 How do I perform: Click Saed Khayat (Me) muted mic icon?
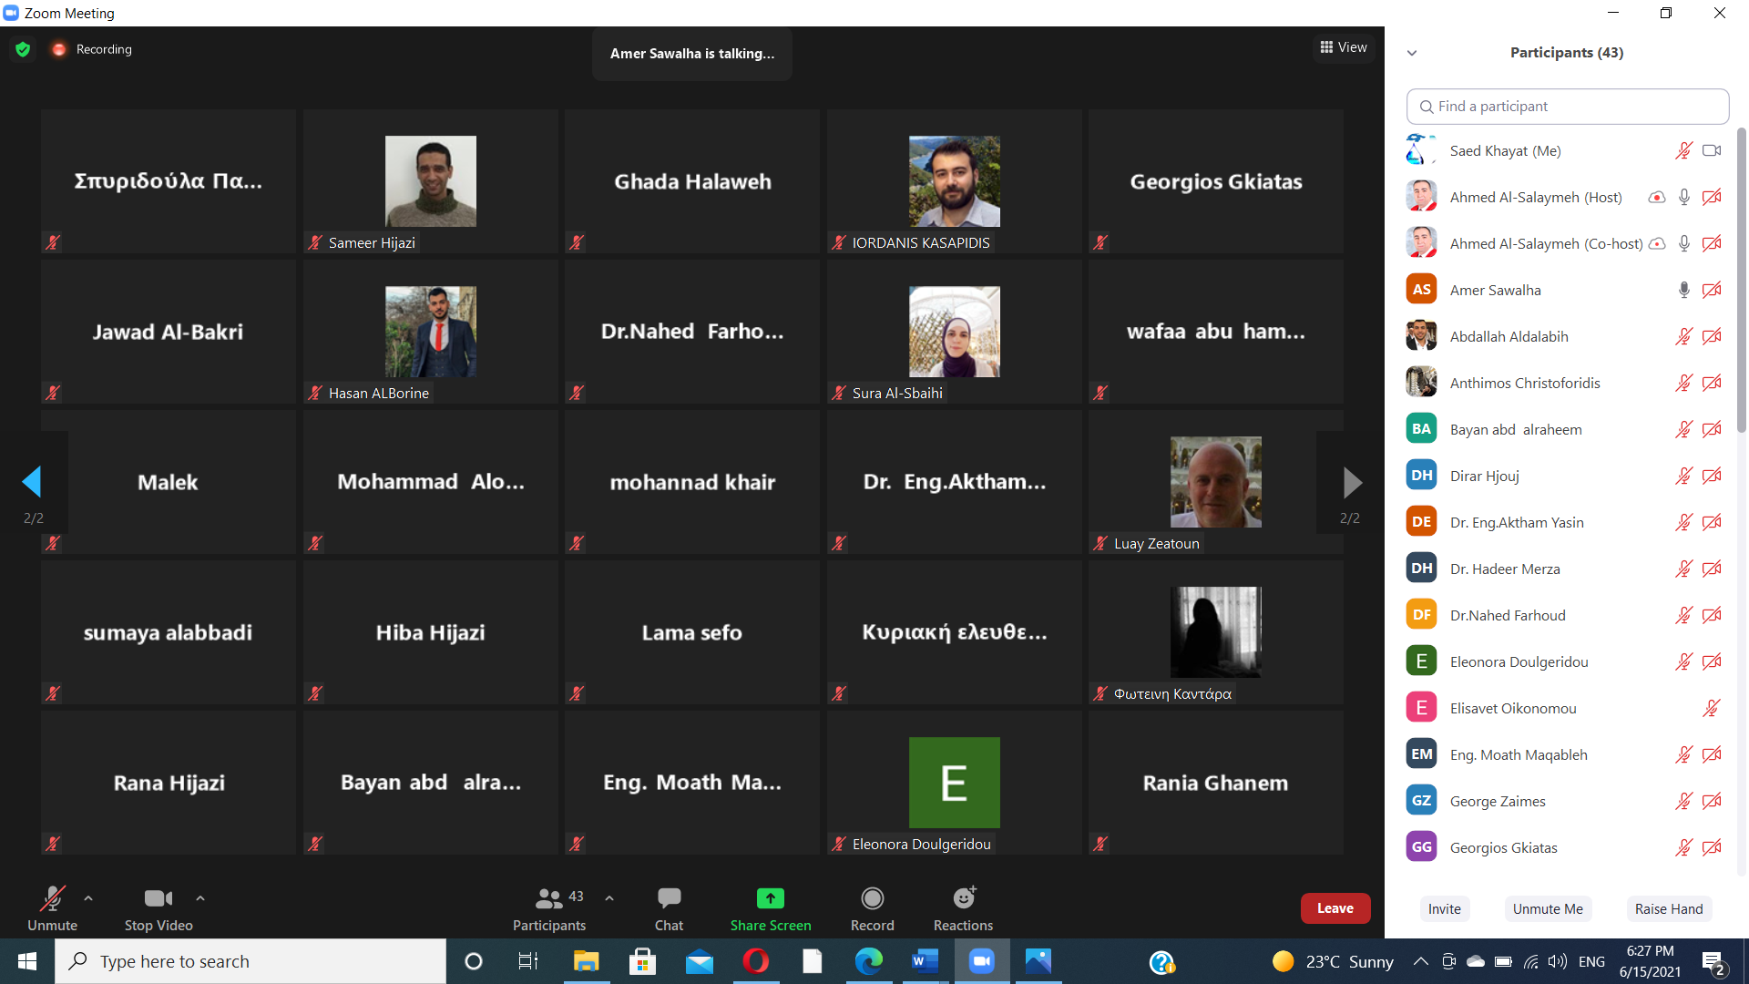[x=1683, y=150]
